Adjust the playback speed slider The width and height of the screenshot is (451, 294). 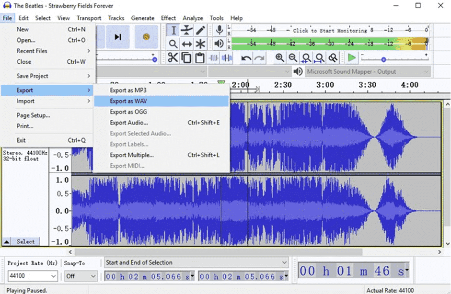pos(383,59)
